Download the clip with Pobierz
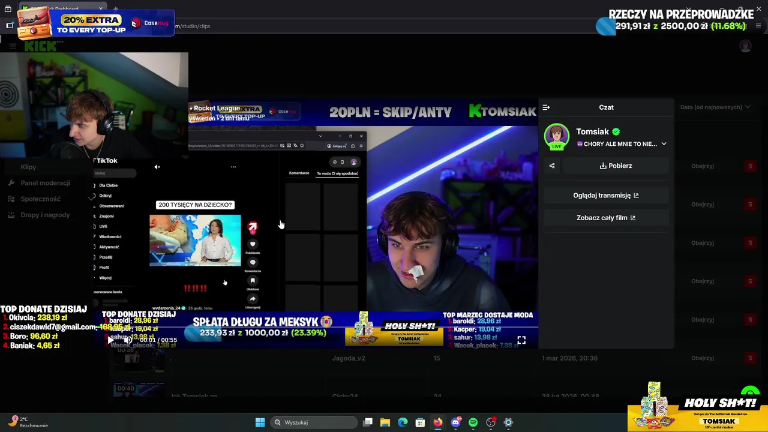Image resolution: width=768 pixels, height=432 pixels. click(x=616, y=166)
